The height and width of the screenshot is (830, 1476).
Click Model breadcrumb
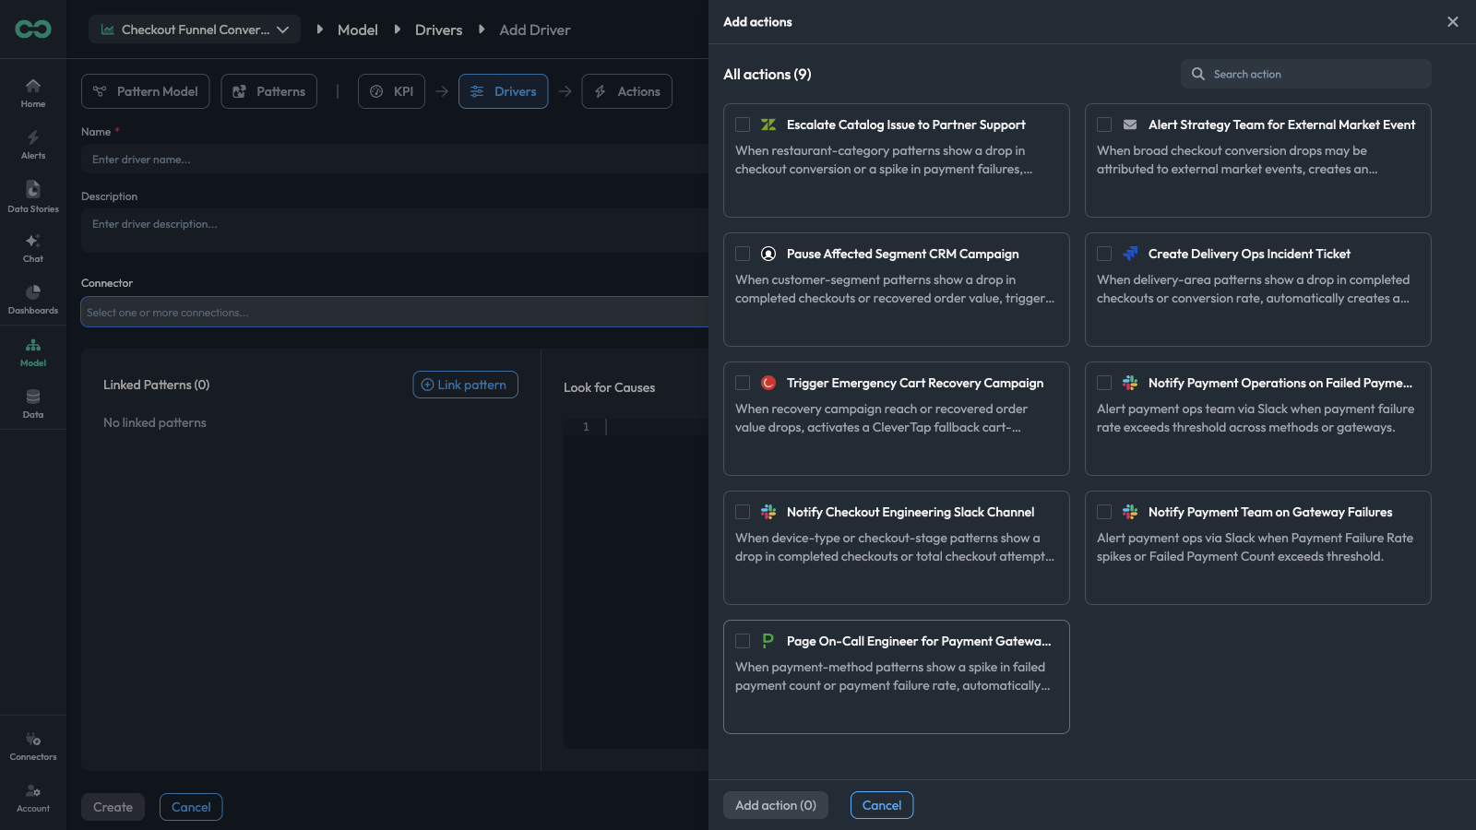point(358,30)
